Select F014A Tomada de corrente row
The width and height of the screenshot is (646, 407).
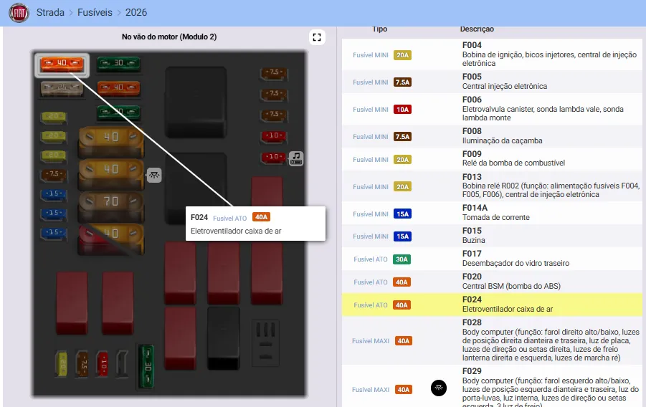click(x=492, y=213)
